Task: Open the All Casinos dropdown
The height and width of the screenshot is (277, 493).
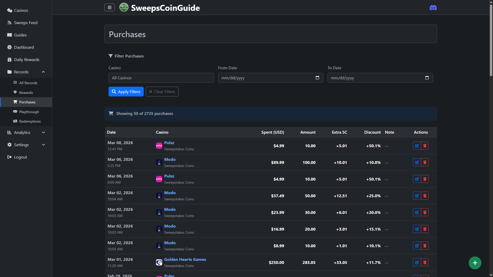Action: pyautogui.click(x=161, y=78)
